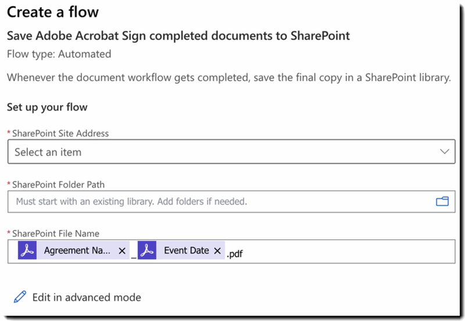Click the Flow type: Automated text

click(x=59, y=54)
